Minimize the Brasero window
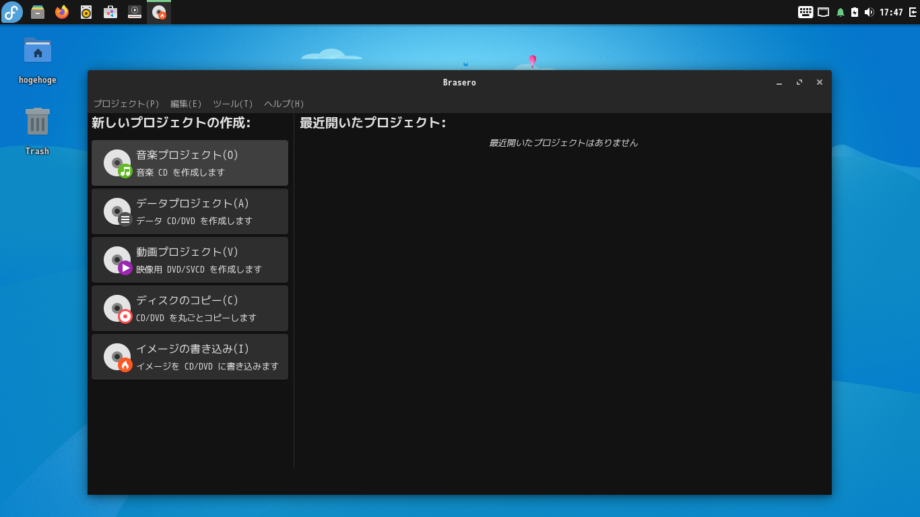The image size is (920, 517). 779,83
